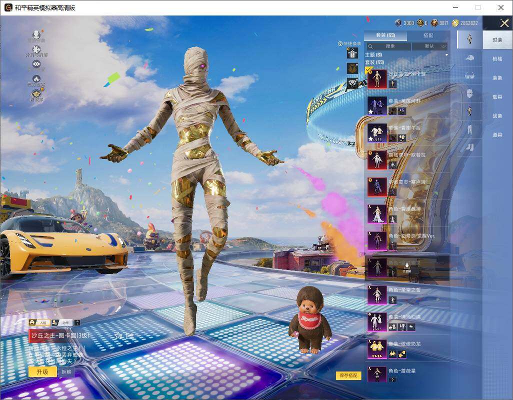Image resolution: width=513 pixels, height=400 pixels.
Task: Click the 沙丘之主-图卡盟(3级) title label
Action: click(60, 335)
